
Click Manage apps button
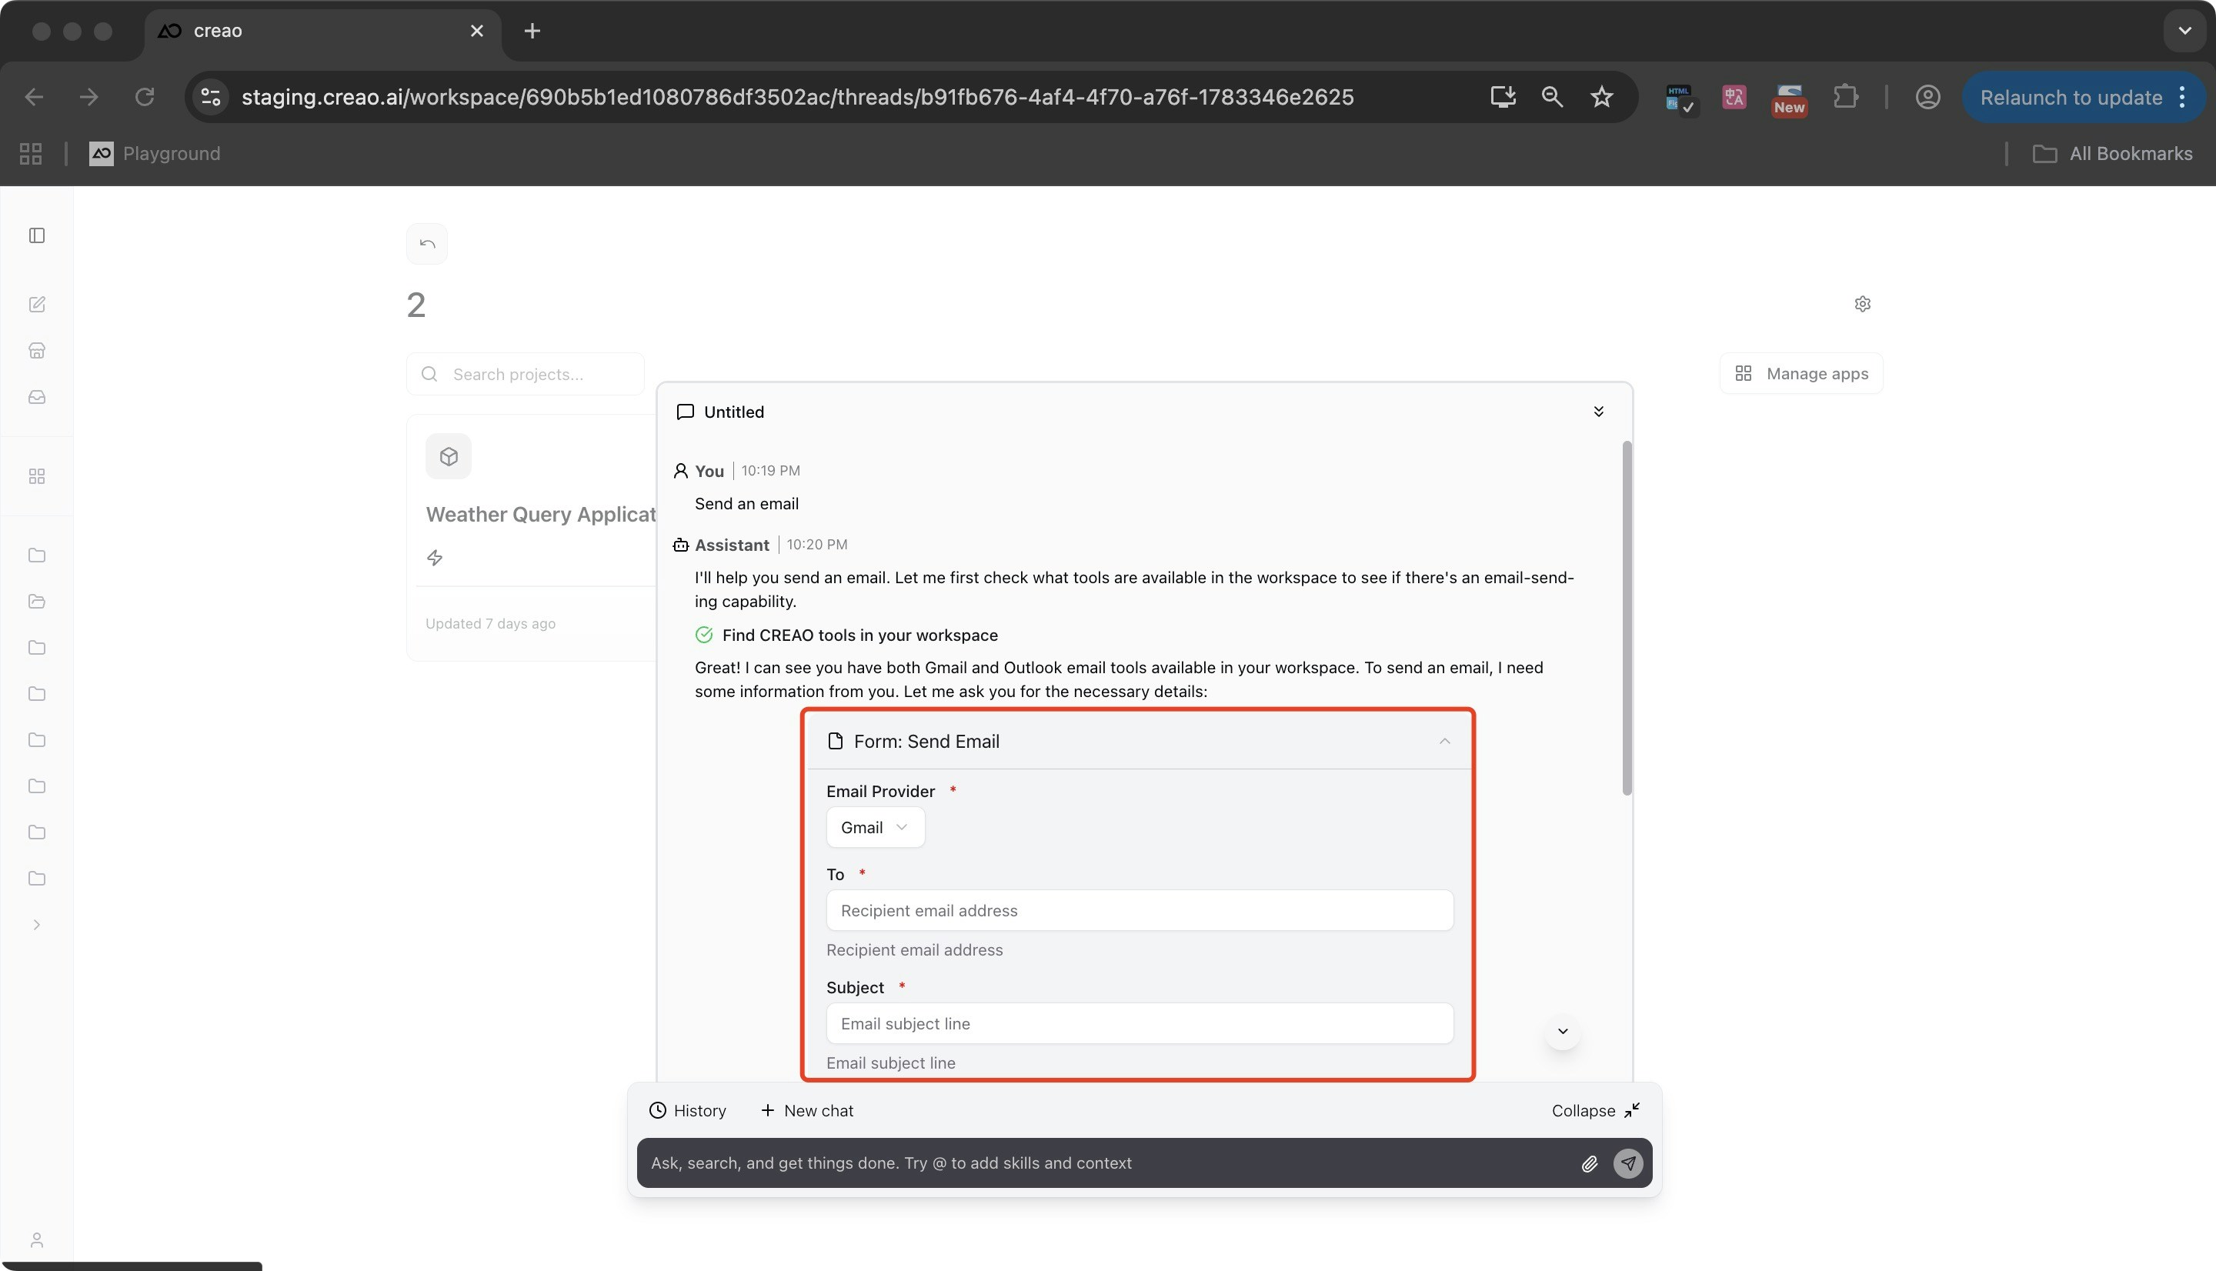click(x=1800, y=374)
